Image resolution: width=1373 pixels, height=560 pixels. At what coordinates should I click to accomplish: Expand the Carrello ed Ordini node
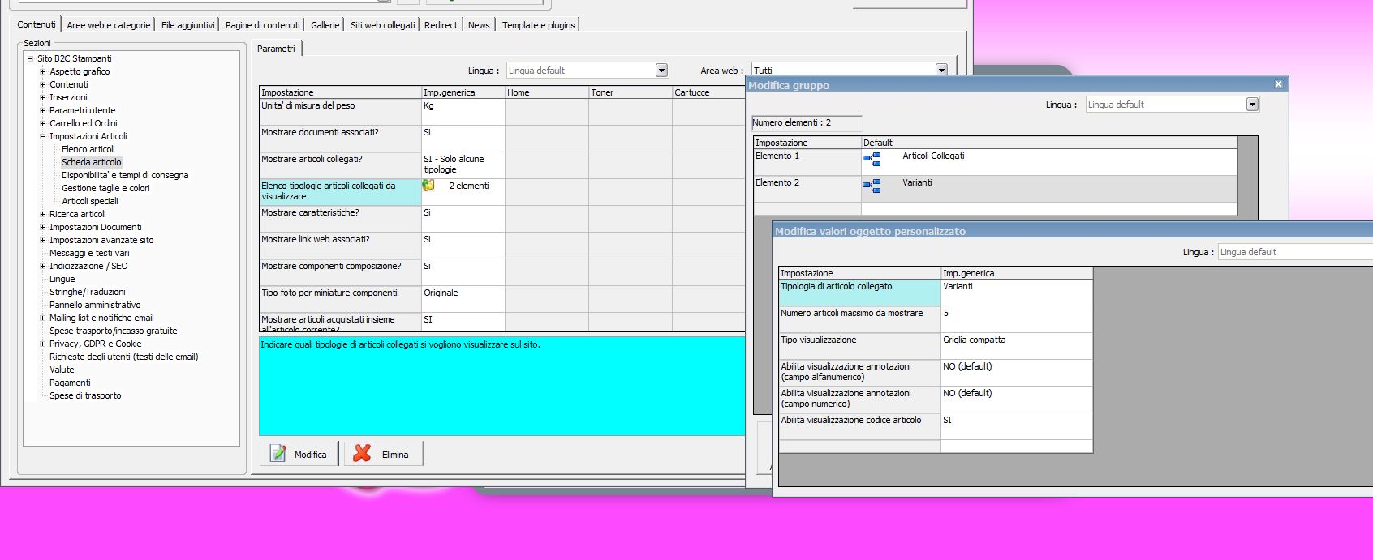coord(43,123)
